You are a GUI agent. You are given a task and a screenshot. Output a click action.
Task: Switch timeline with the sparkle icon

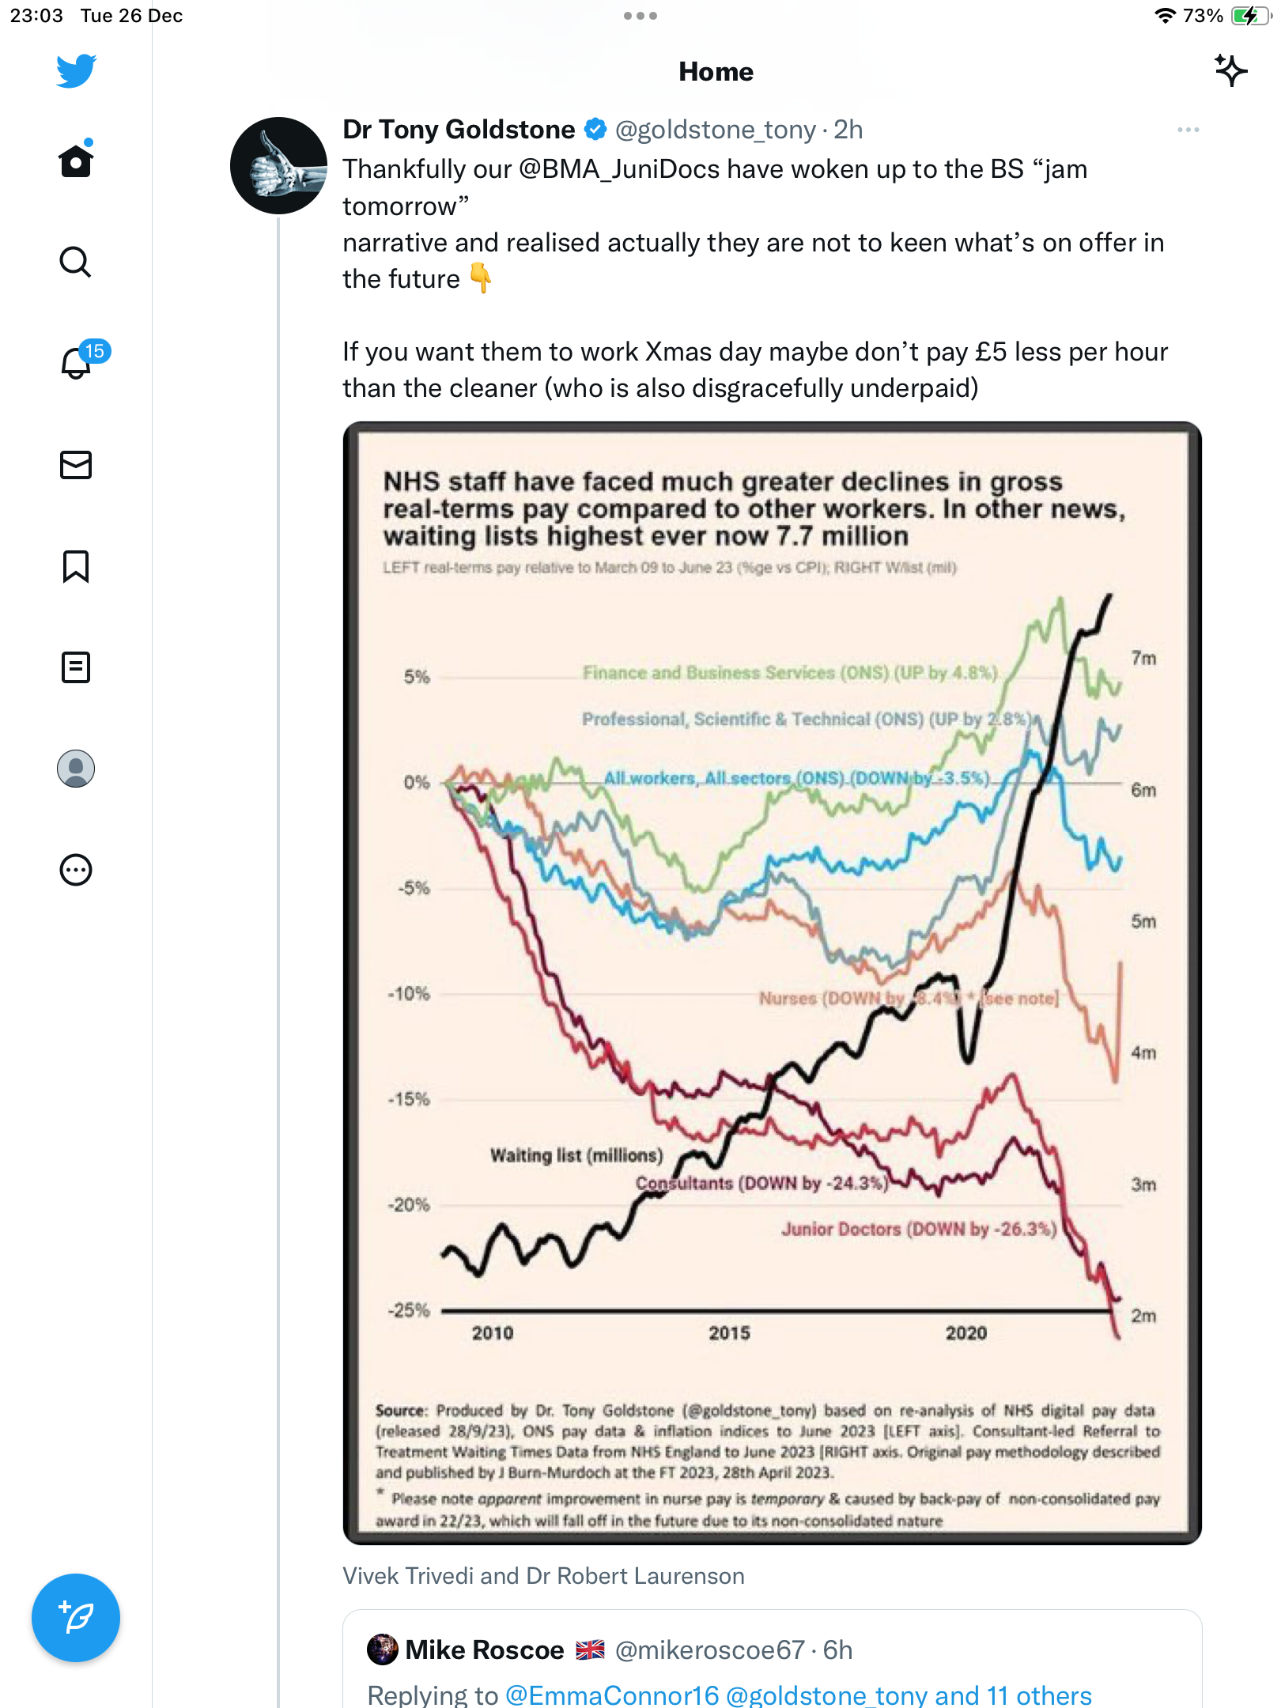click(x=1230, y=71)
